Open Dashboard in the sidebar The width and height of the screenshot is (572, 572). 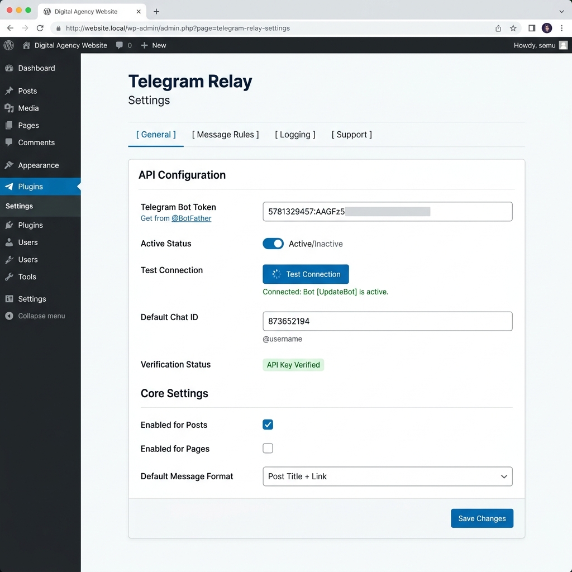tap(36, 68)
